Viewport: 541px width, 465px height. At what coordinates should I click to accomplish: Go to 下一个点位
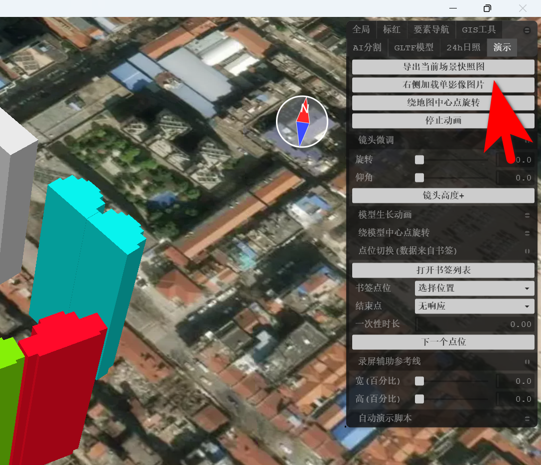(443, 342)
